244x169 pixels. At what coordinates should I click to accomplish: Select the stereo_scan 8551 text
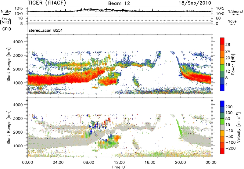45,30
